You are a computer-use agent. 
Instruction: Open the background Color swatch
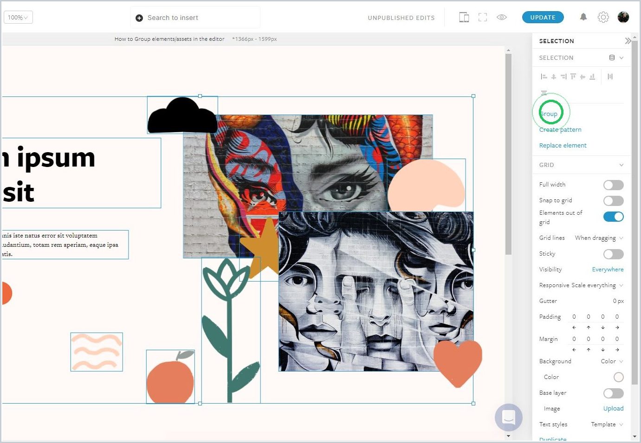618,377
